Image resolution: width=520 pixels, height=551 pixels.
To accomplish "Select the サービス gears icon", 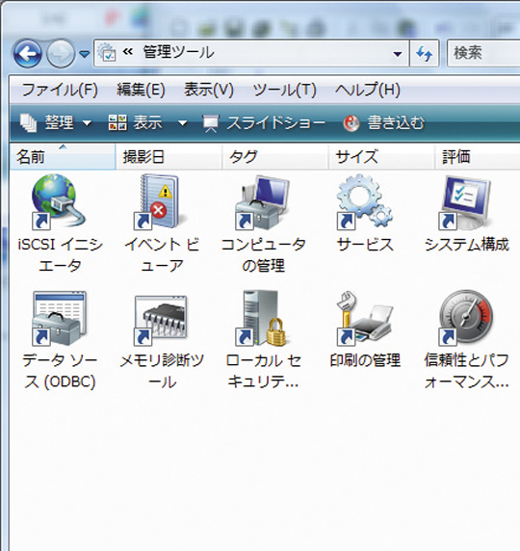I will (364, 202).
